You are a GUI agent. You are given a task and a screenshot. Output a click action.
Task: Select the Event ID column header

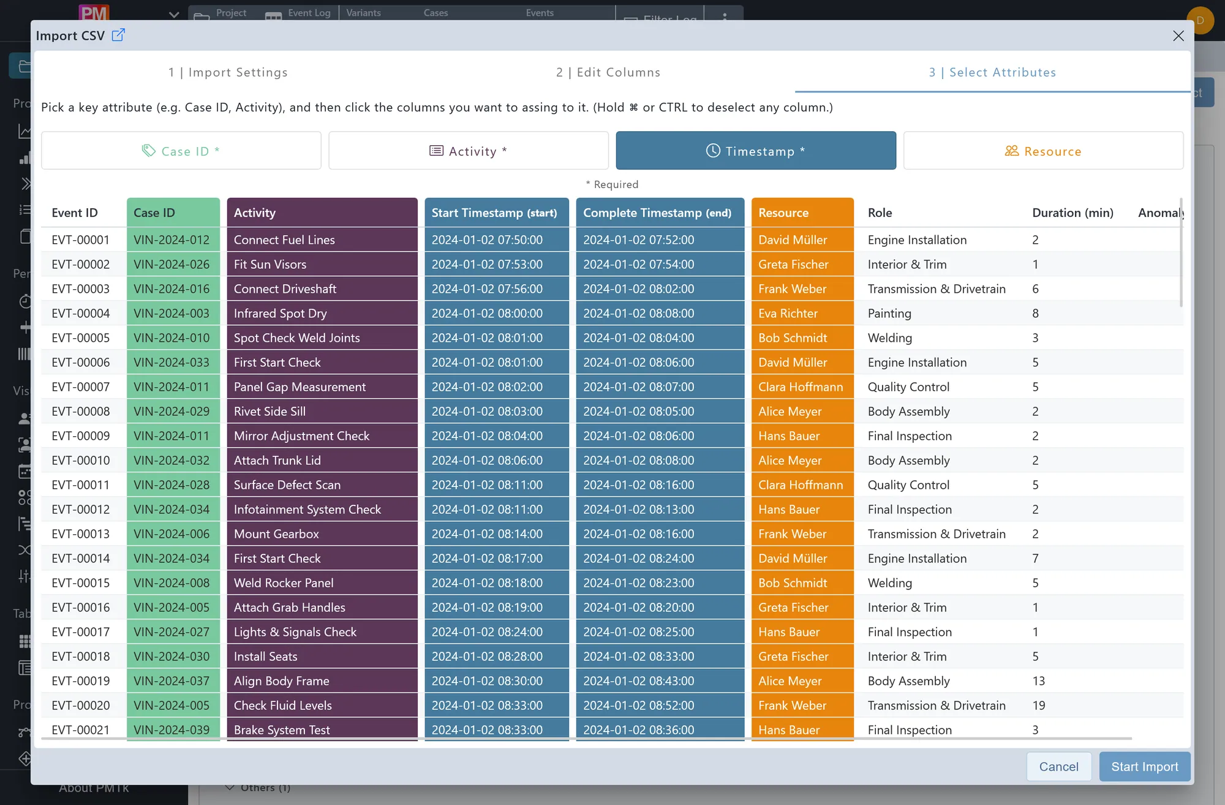[x=75, y=213]
